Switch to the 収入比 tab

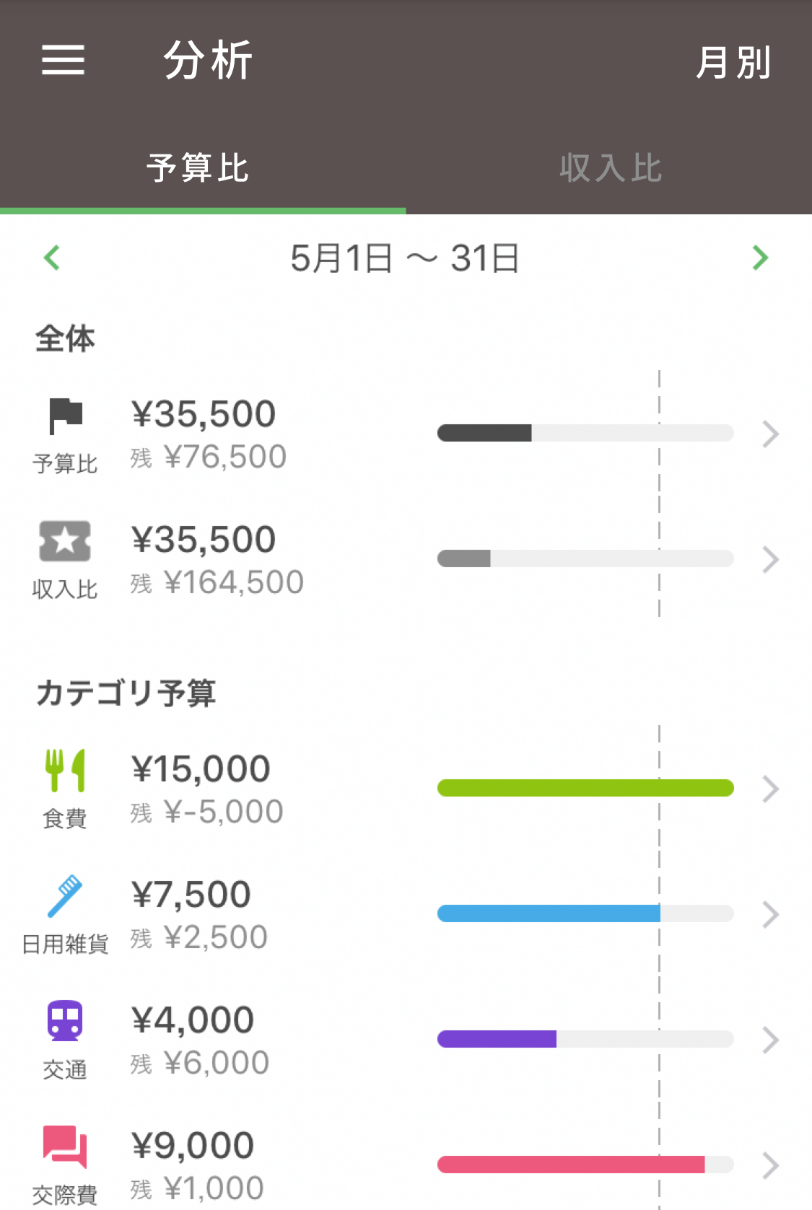click(x=611, y=167)
